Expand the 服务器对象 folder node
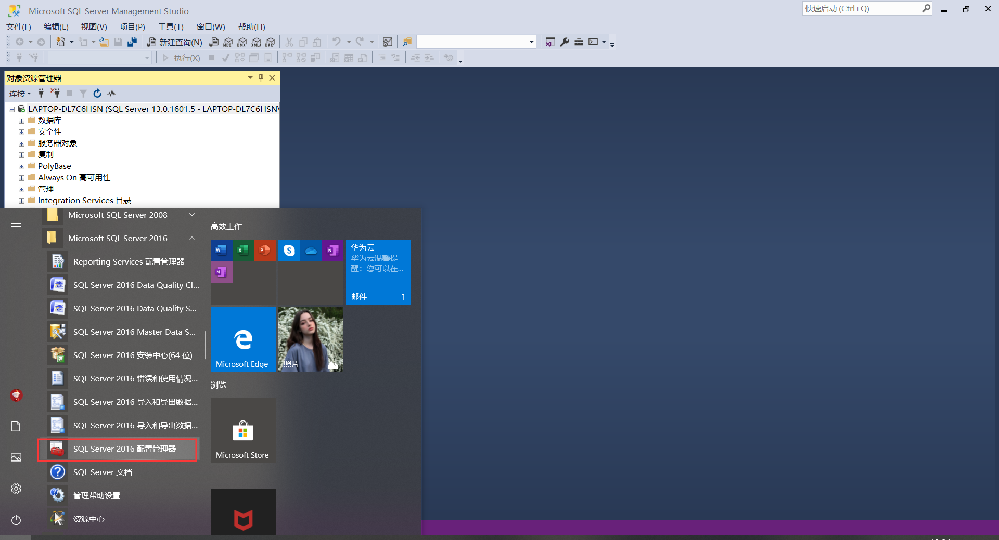The image size is (999, 540). pyautogui.click(x=21, y=143)
